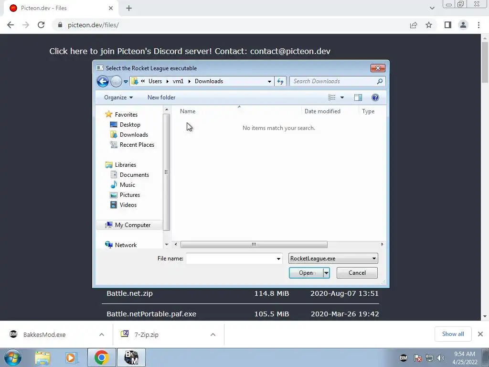Click the file list horizontal scrollbar

click(254, 244)
